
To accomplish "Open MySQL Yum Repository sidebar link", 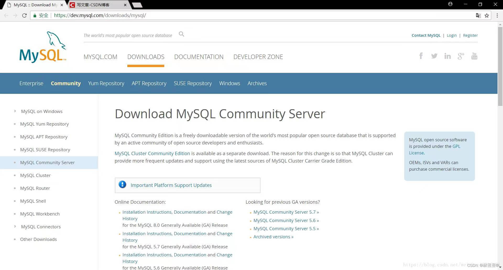I will pos(45,124).
